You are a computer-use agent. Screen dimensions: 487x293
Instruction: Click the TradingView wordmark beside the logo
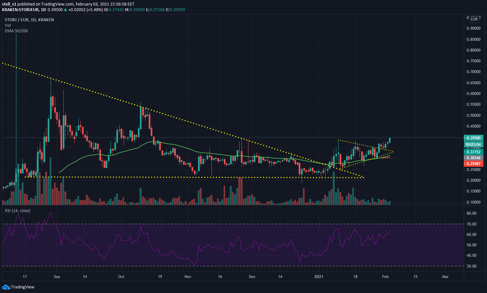pos(23,287)
